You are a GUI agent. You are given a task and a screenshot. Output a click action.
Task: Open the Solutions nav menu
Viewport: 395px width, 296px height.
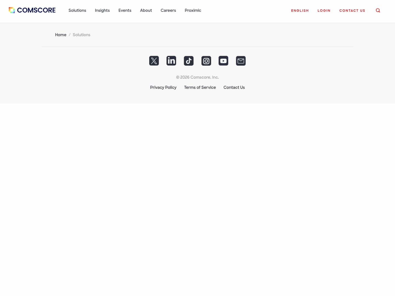click(x=77, y=10)
